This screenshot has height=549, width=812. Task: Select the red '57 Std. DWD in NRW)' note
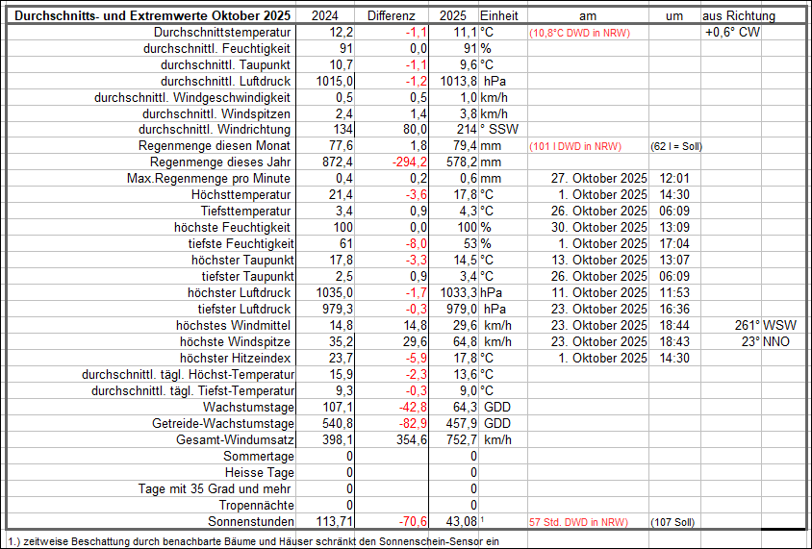click(578, 522)
